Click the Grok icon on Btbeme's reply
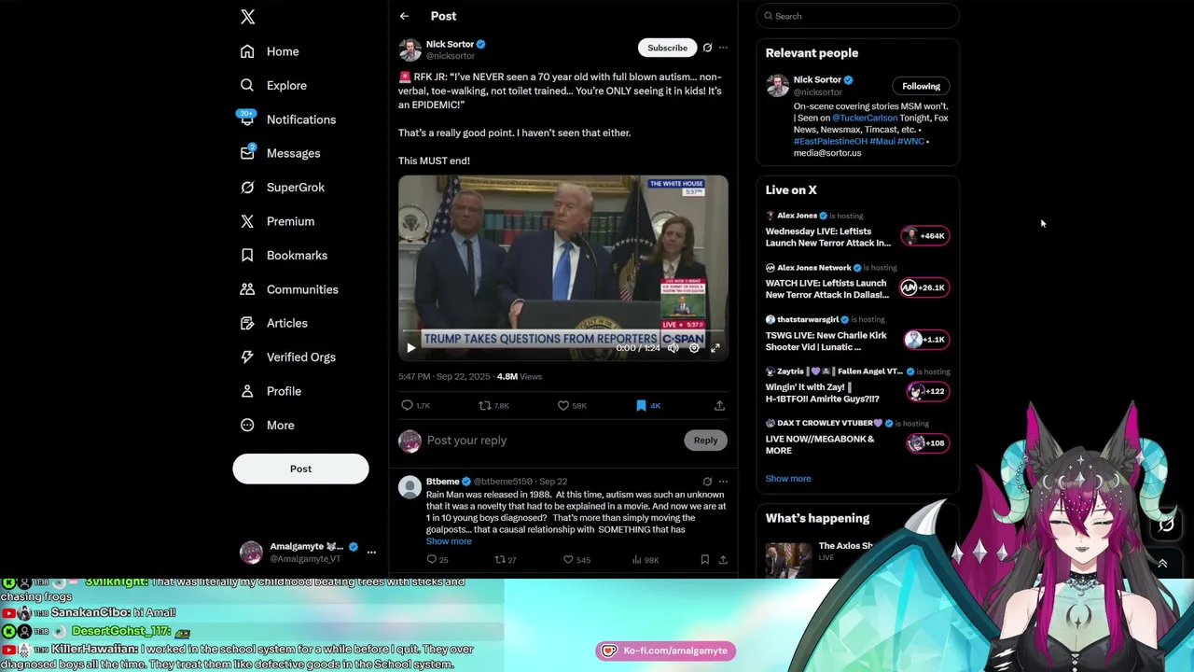Screen dimensions: 1194x672 707,482
